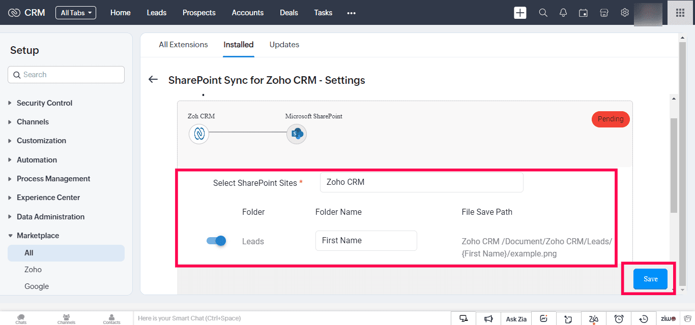Select Google under Marketplace

(37, 286)
